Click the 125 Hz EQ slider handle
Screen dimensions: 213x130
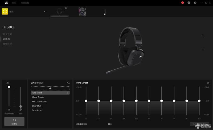coord(111,101)
